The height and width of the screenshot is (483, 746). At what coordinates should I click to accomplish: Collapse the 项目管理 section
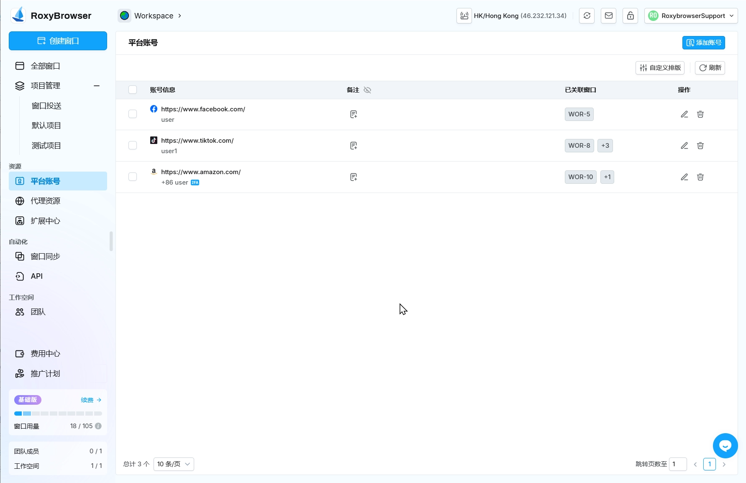97,86
